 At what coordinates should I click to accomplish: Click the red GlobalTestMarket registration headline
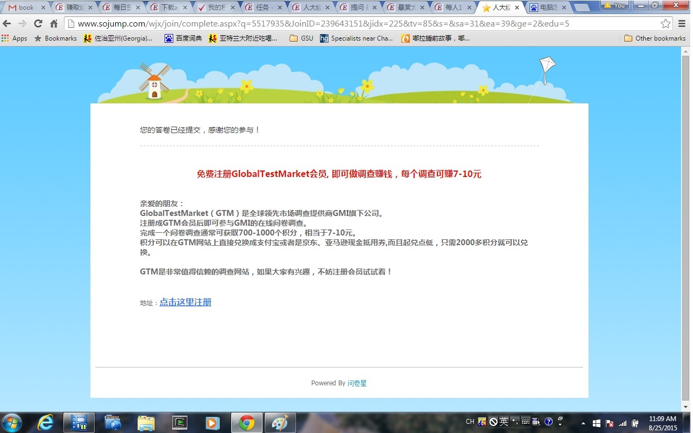[x=339, y=174]
